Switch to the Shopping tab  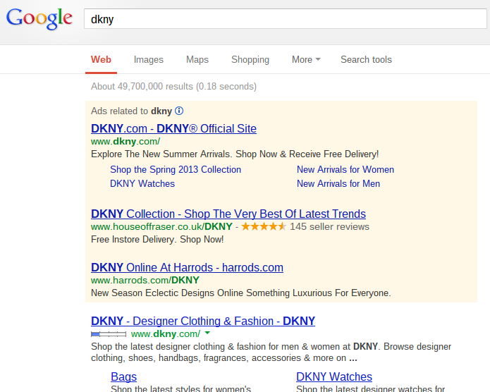[x=250, y=59]
